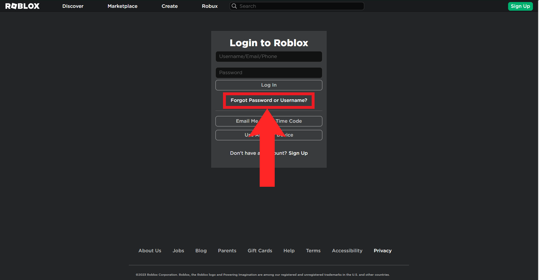This screenshot has width=539, height=280.
Task: Open the About Us footer link
Action: pyautogui.click(x=150, y=251)
